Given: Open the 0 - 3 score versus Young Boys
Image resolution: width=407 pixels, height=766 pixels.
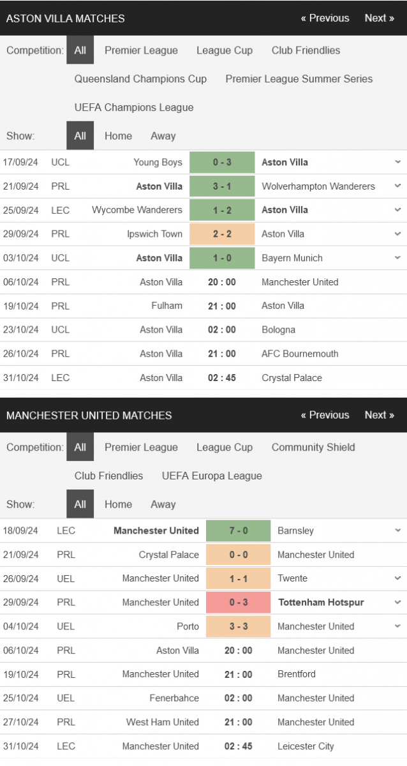Looking at the screenshot, I should click(222, 162).
